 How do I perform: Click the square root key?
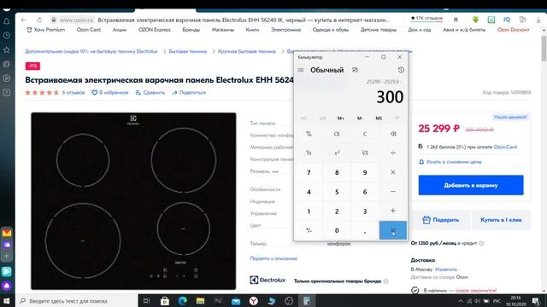pos(365,153)
